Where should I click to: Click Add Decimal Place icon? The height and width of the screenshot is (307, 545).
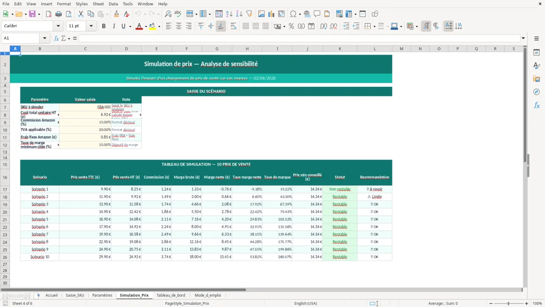(323, 26)
